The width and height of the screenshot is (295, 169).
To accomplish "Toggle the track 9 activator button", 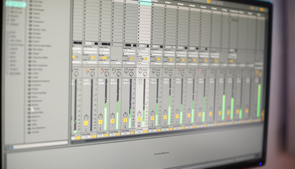I will pos(165,117).
